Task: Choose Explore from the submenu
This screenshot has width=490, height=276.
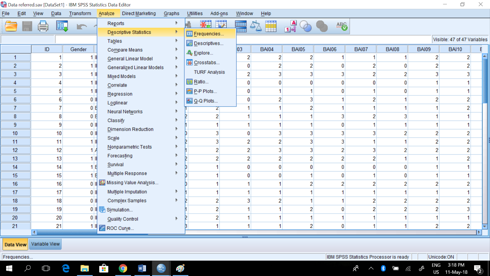Action: pyautogui.click(x=210, y=53)
